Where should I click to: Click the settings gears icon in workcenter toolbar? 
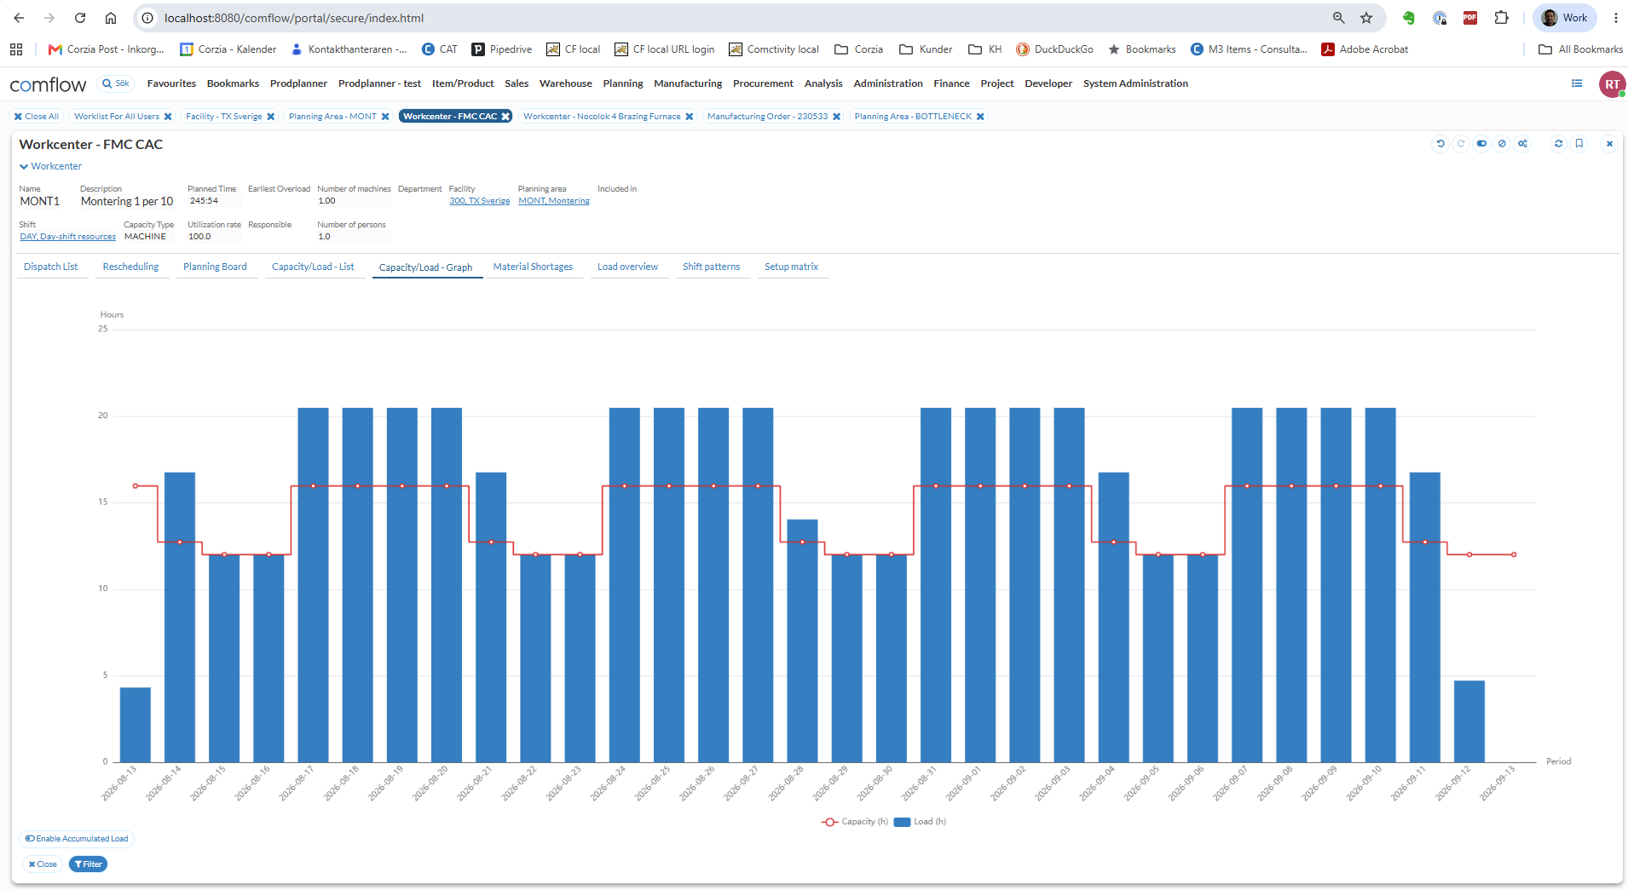click(x=1522, y=144)
